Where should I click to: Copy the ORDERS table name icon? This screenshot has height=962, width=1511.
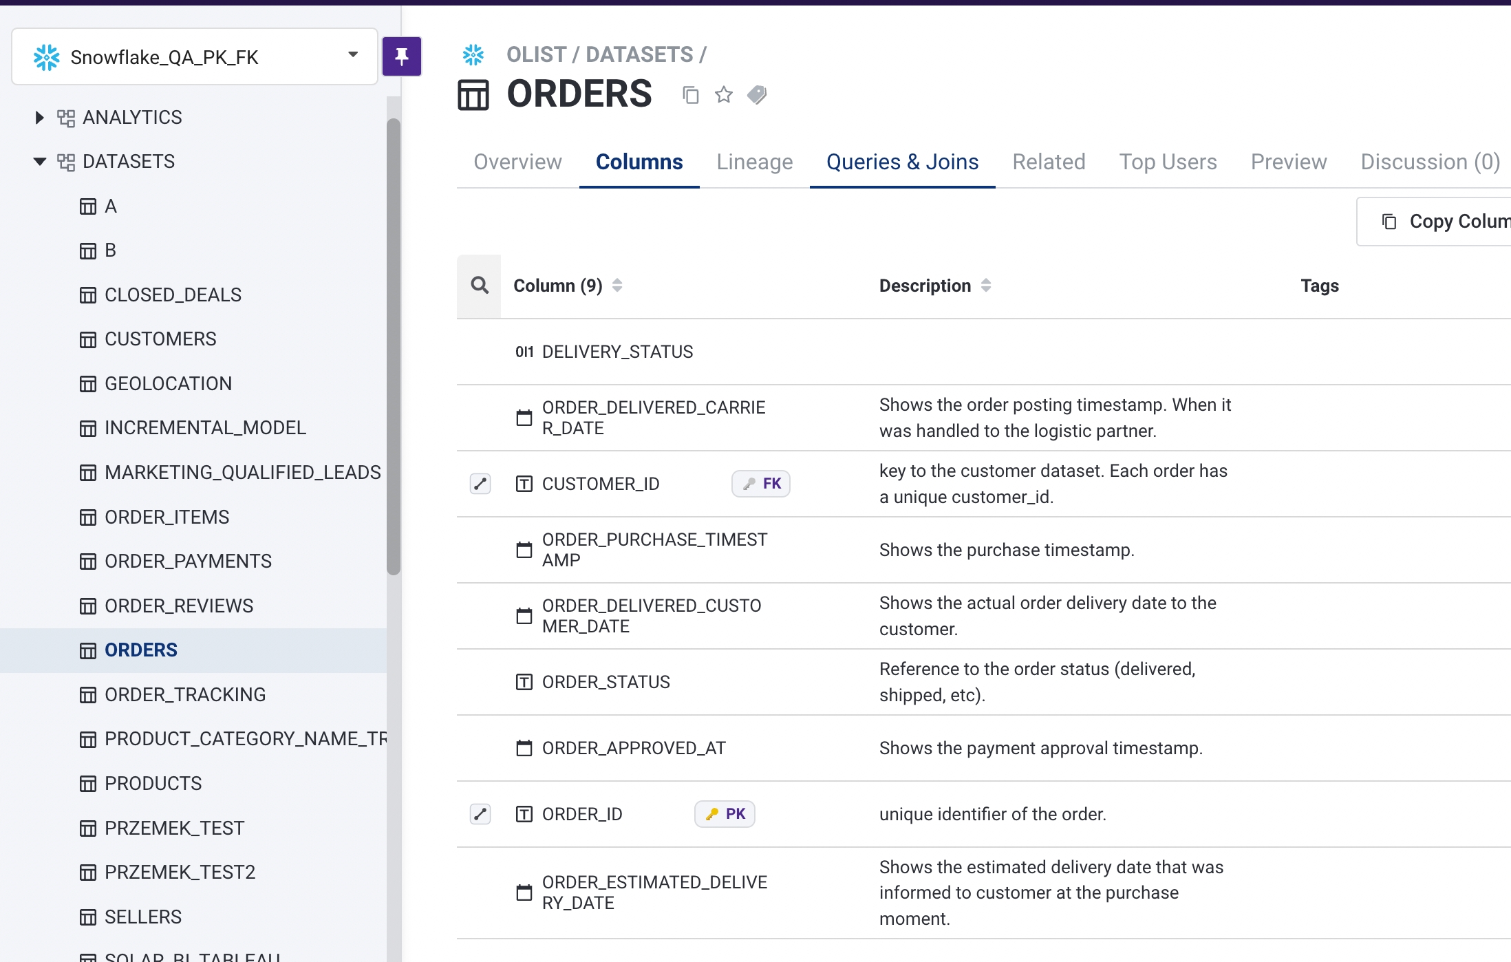pyautogui.click(x=691, y=95)
